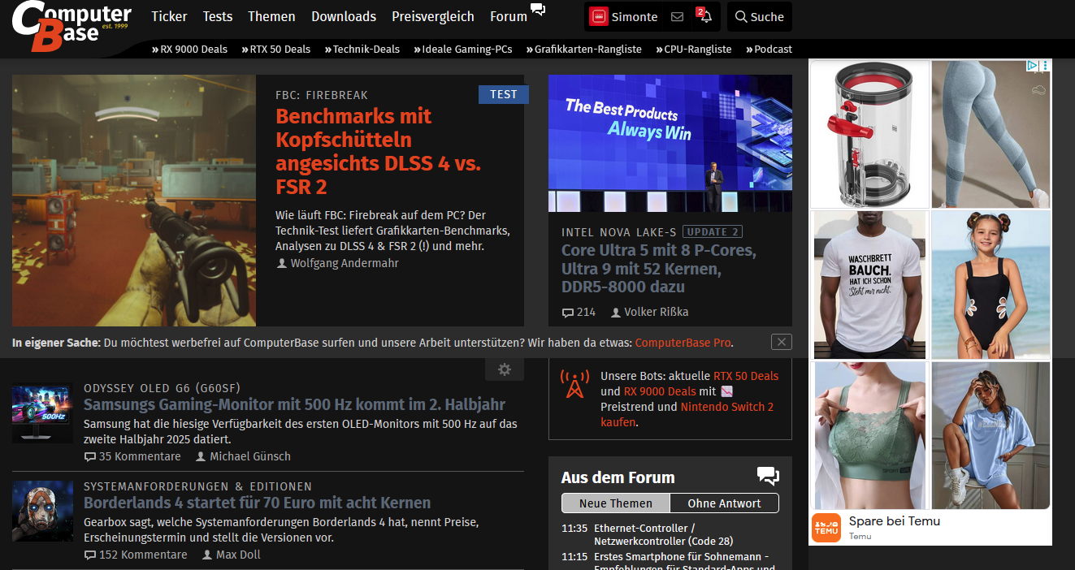Switch to the Neue Themen tab
This screenshot has width=1075, height=570.
pos(616,503)
